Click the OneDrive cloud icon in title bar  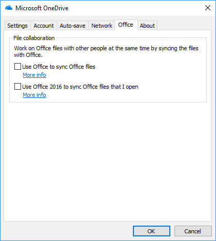(x=9, y=8)
